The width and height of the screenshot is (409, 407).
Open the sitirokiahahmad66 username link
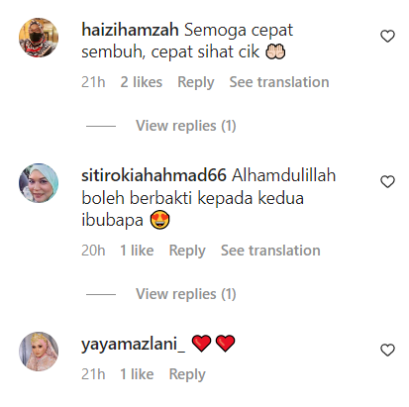point(153,175)
